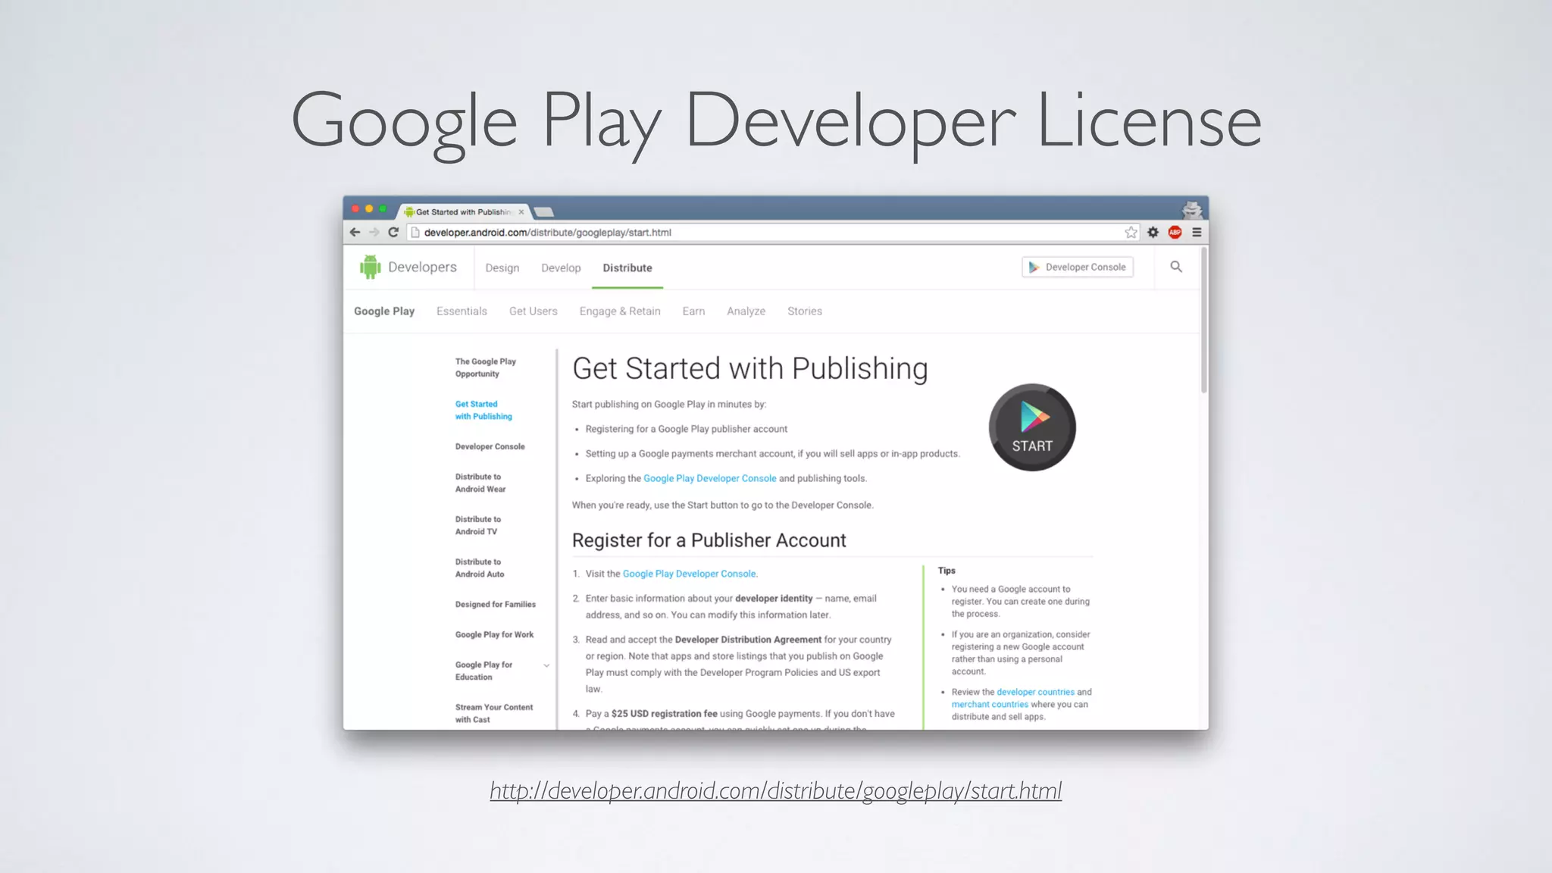
Task: Open Google Play for Education sidebar link
Action: (x=483, y=671)
